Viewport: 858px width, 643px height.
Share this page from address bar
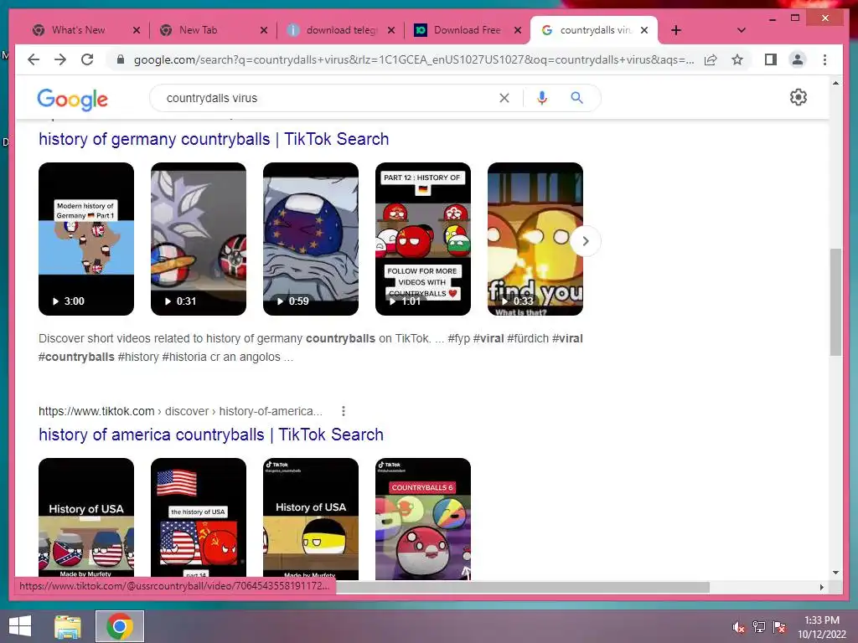(x=711, y=59)
